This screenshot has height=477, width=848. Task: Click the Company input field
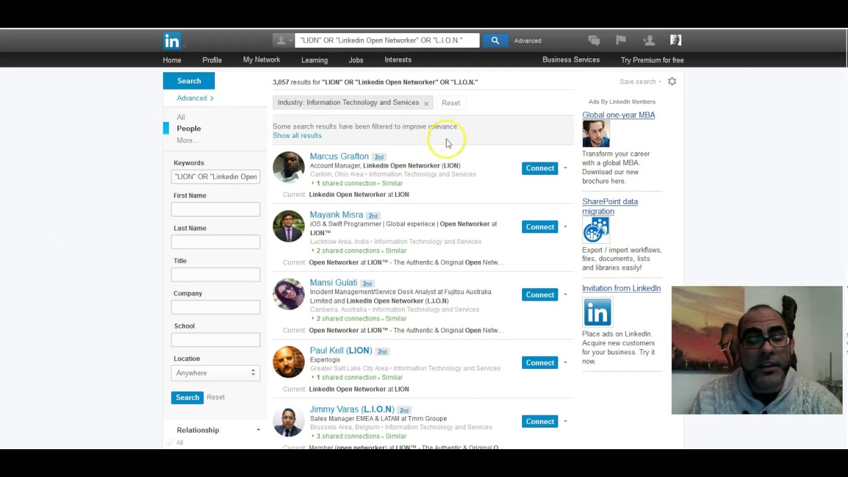pos(215,307)
